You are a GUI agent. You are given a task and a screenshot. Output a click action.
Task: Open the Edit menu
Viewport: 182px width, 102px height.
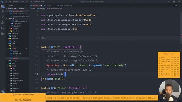tap(10, 2)
